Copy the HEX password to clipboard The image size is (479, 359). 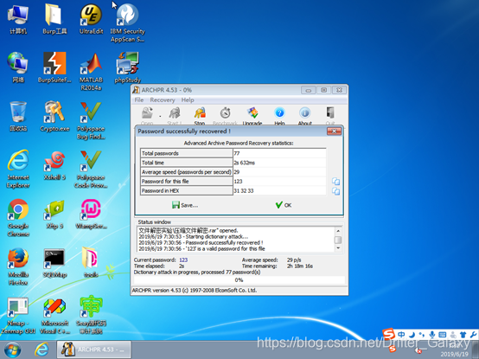click(335, 191)
